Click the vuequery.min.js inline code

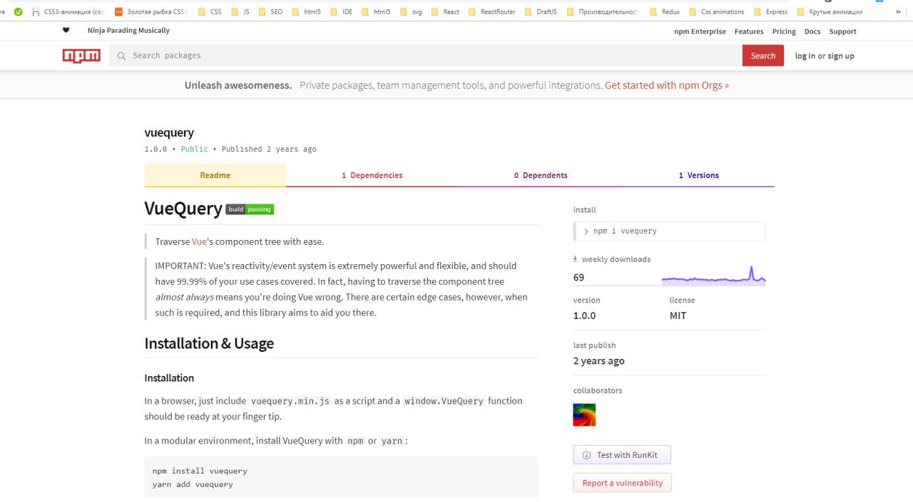pyautogui.click(x=290, y=401)
